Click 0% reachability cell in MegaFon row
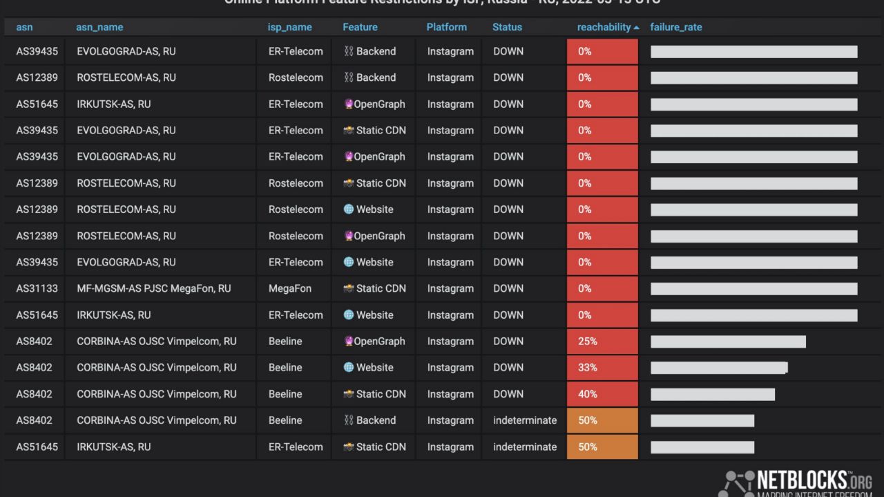This screenshot has height=497, width=884. pyautogui.click(x=602, y=289)
